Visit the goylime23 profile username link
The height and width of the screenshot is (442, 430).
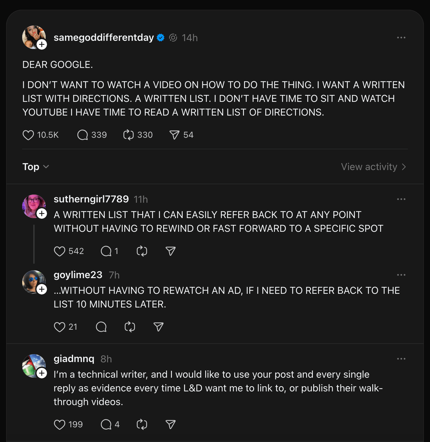[78, 275]
